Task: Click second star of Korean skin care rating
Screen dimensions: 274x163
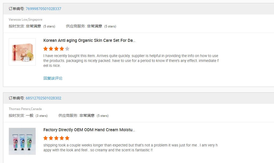Action: pos(51,49)
